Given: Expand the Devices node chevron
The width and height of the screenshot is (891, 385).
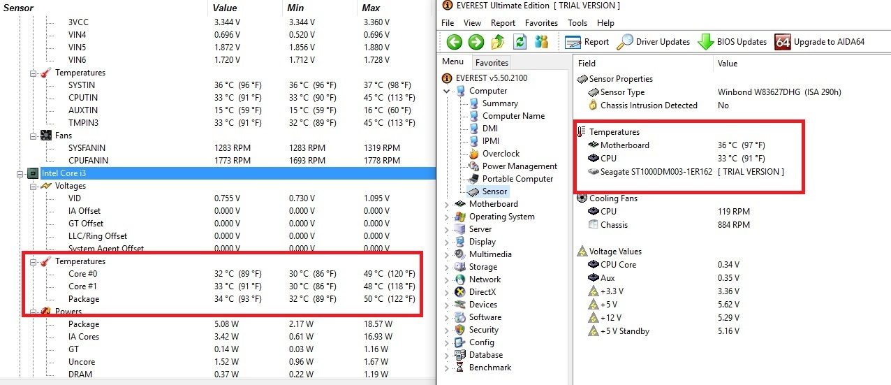Looking at the screenshot, I should 447,305.
